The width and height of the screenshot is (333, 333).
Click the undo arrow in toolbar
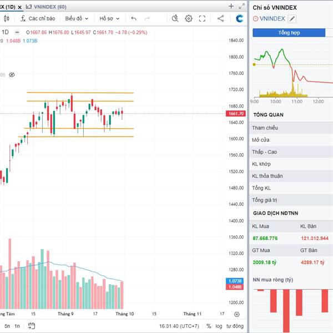pyautogui.click(x=134, y=18)
